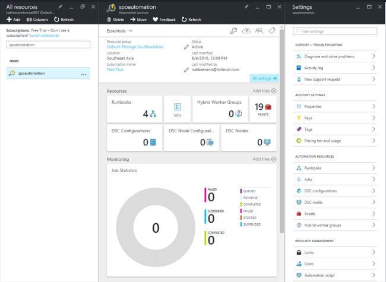The height and width of the screenshot is (282, 386).
Task: Click the users icon in Essentials bar
Action: (259, 30)
